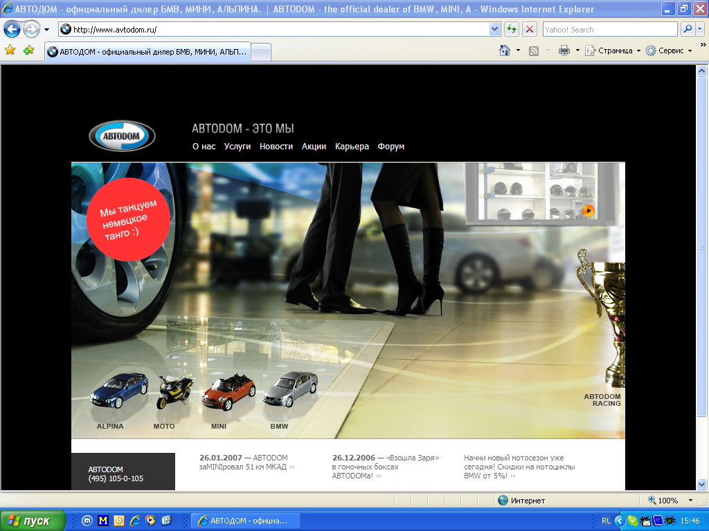The image size is (709, 531).
Task: Click the Print icon in toolbar
Action: 564,50
